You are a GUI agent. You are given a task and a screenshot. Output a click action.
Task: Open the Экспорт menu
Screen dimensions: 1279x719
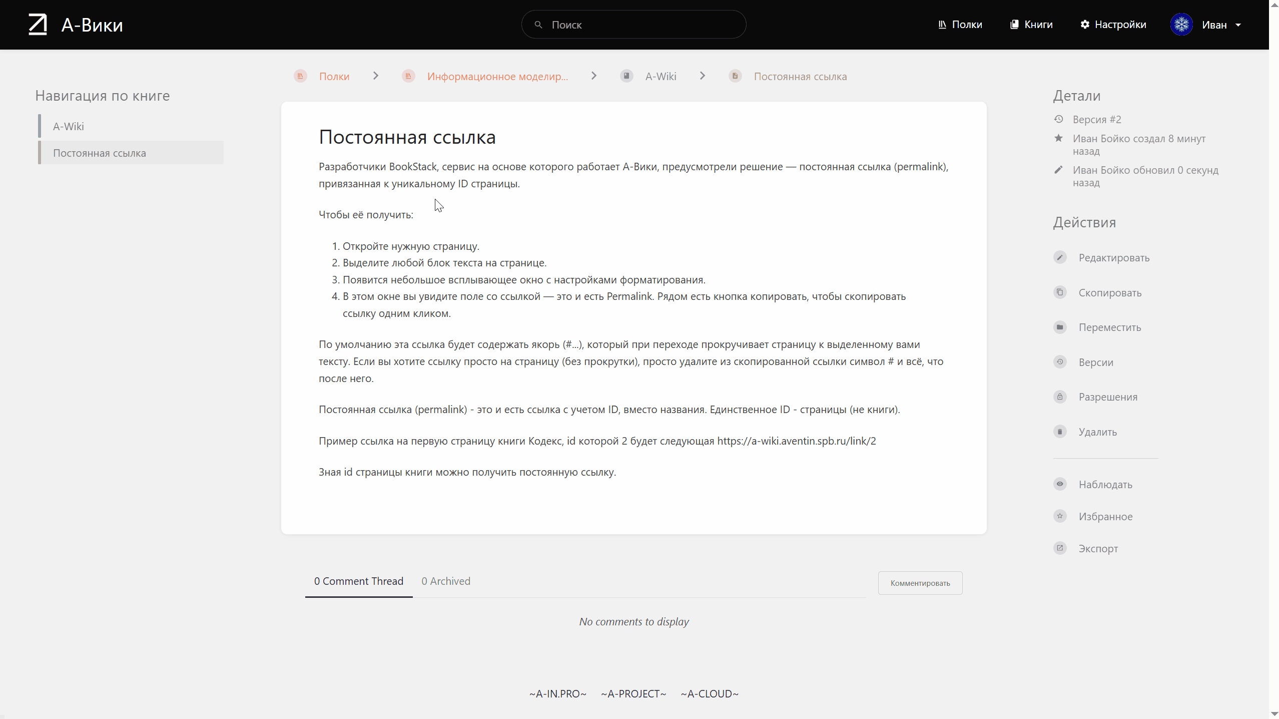(1098, 549)
